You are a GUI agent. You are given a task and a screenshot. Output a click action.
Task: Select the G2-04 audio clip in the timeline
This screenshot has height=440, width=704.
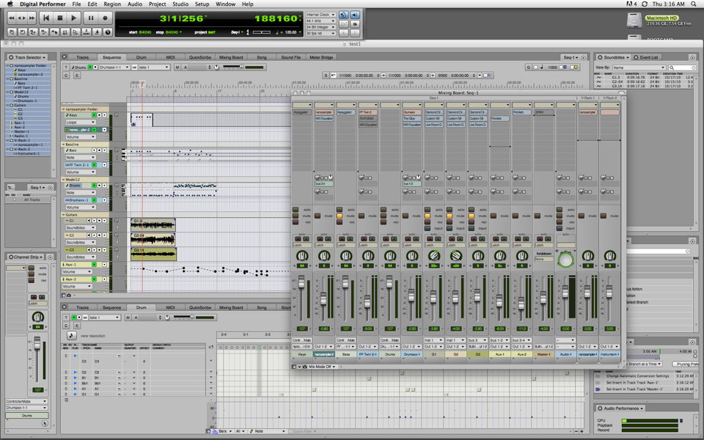(153, 238)
